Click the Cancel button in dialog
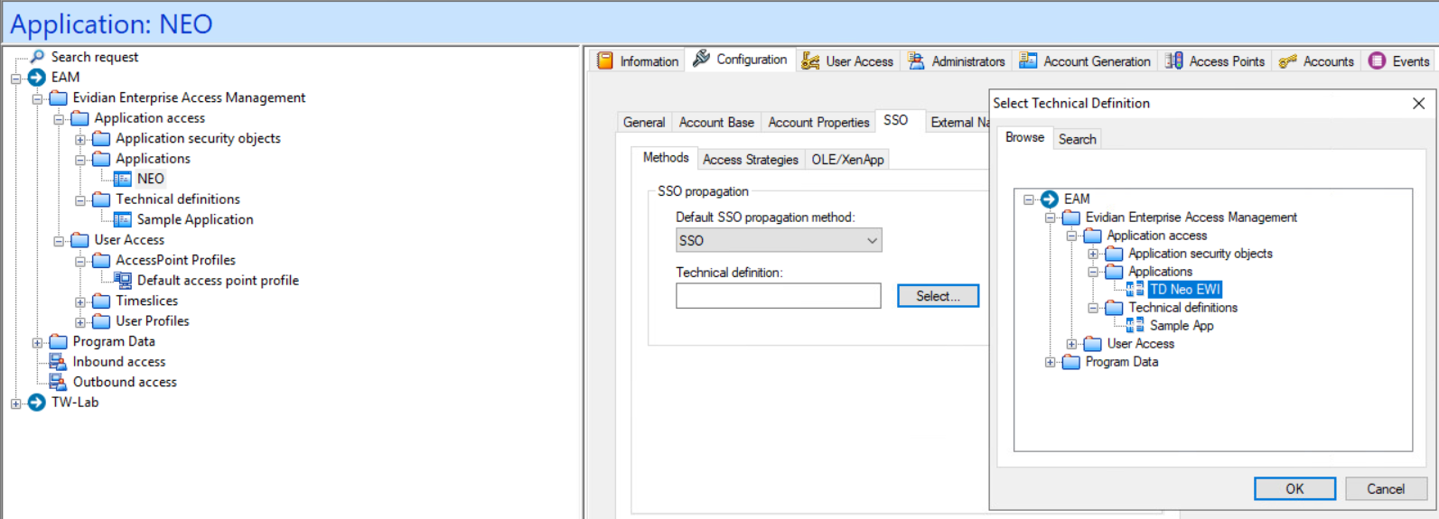Viewport: 1439px width, 519px height. pos(1386,488)
